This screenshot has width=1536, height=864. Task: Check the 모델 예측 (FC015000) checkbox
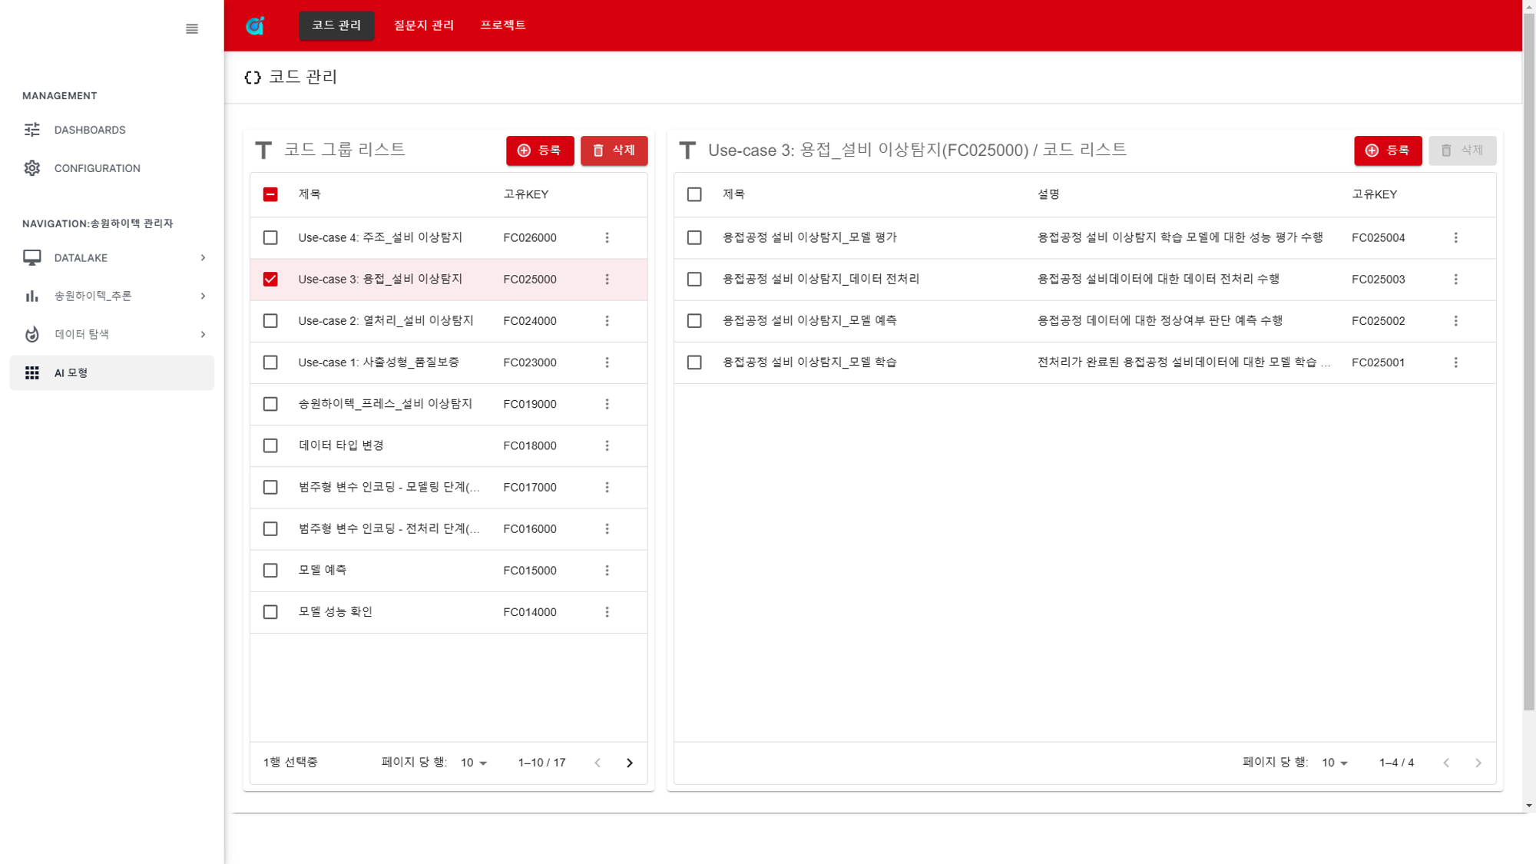coord(270,571)
